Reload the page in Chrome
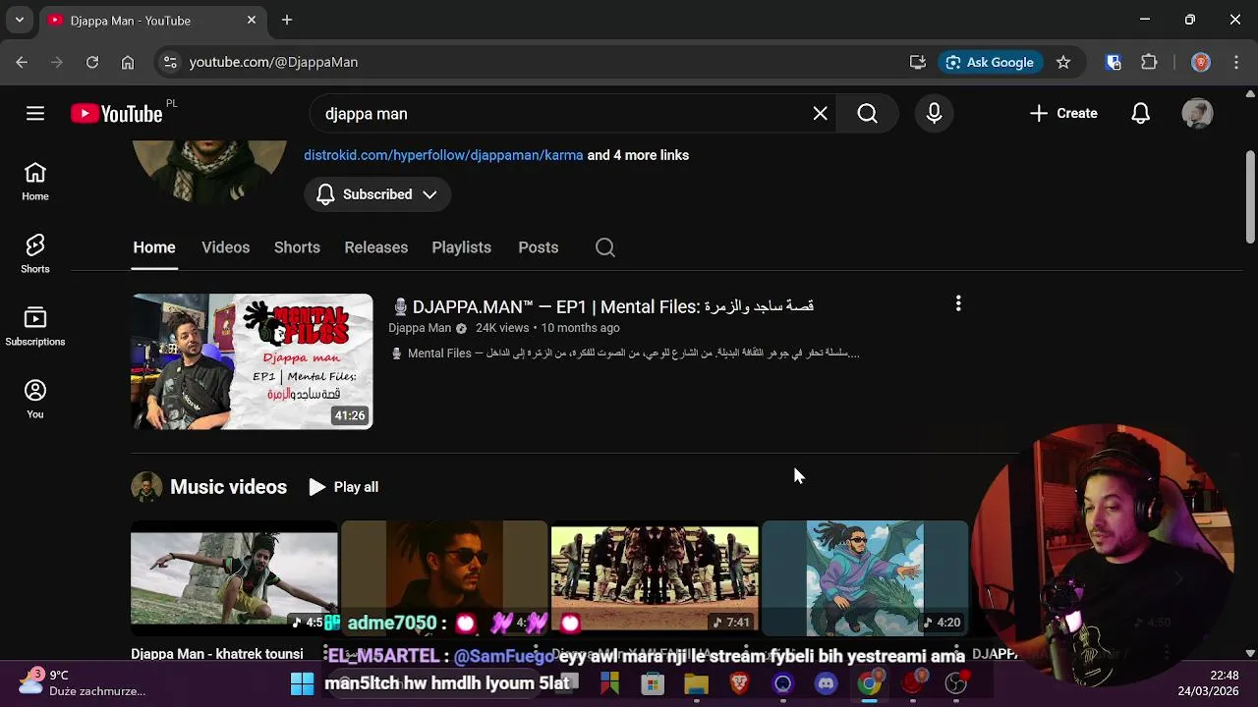 pos(92,62)
